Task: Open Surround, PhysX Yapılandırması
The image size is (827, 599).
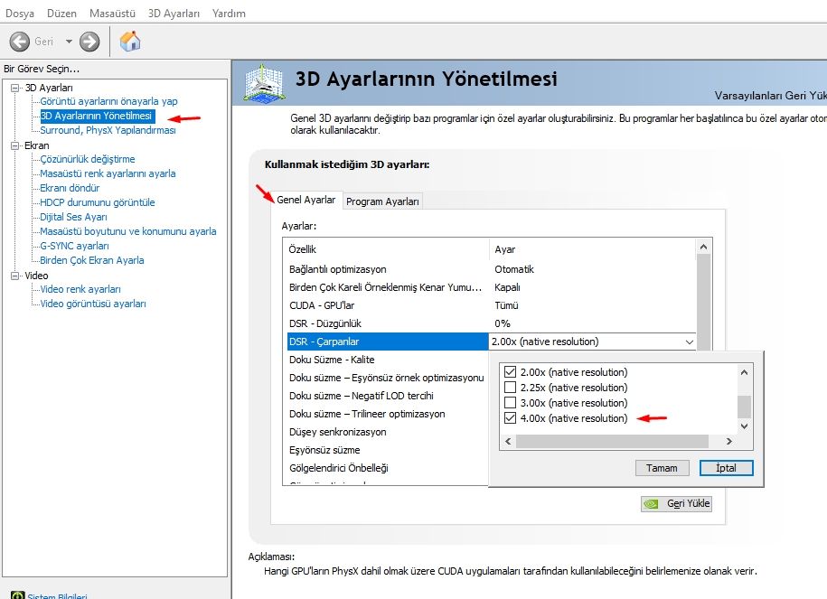Action: [108, 130]
